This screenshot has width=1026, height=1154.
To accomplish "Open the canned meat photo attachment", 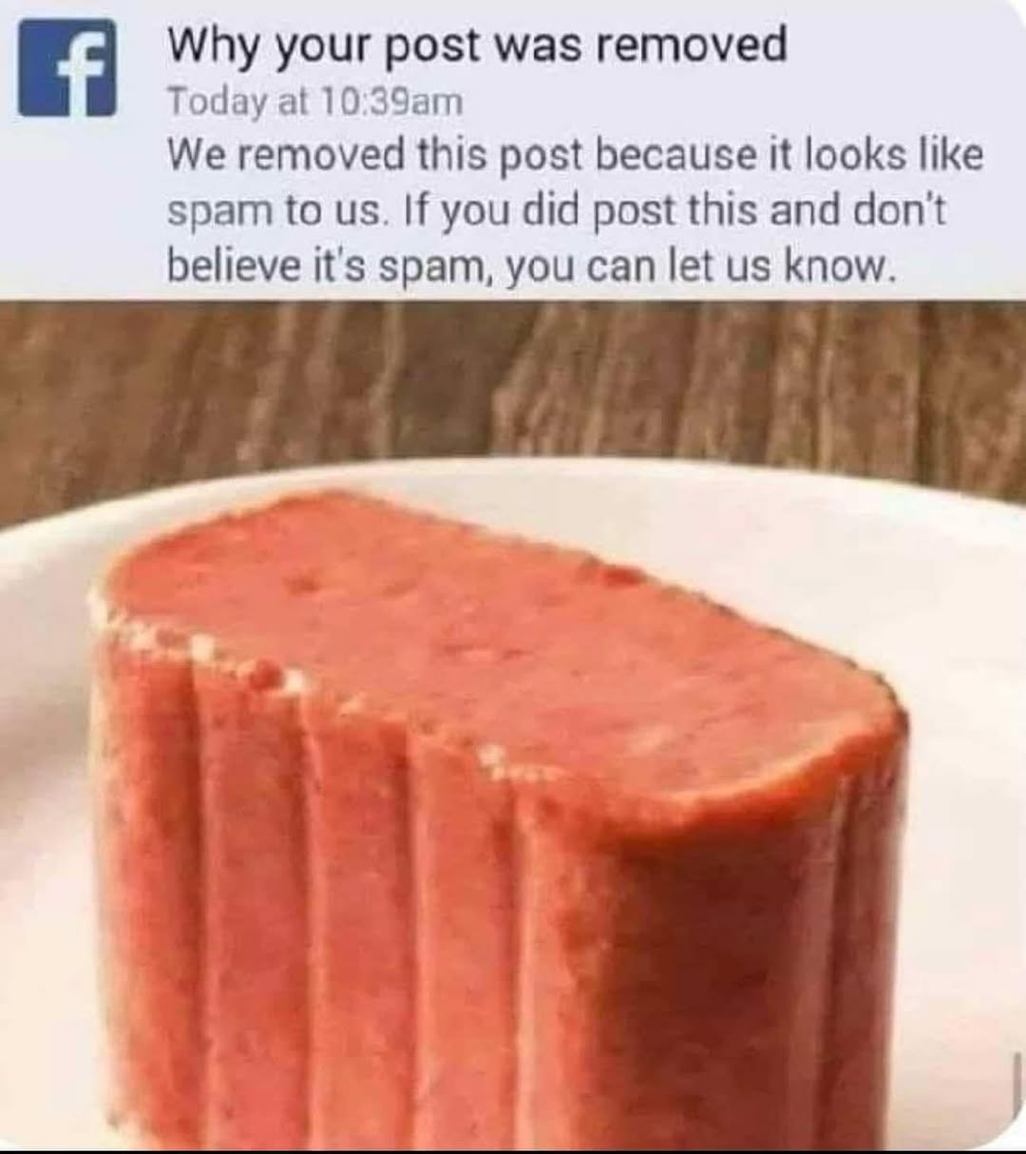I will [513, 725].
